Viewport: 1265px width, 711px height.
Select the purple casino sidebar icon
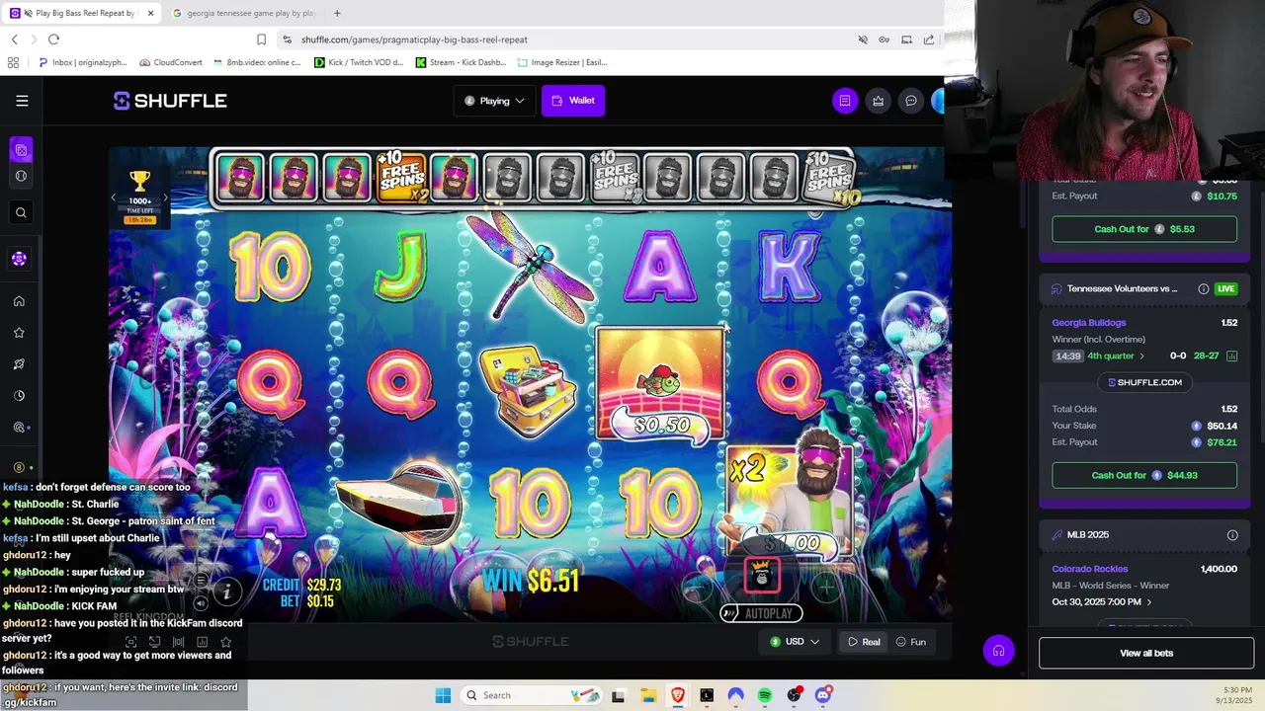(21, 150)
